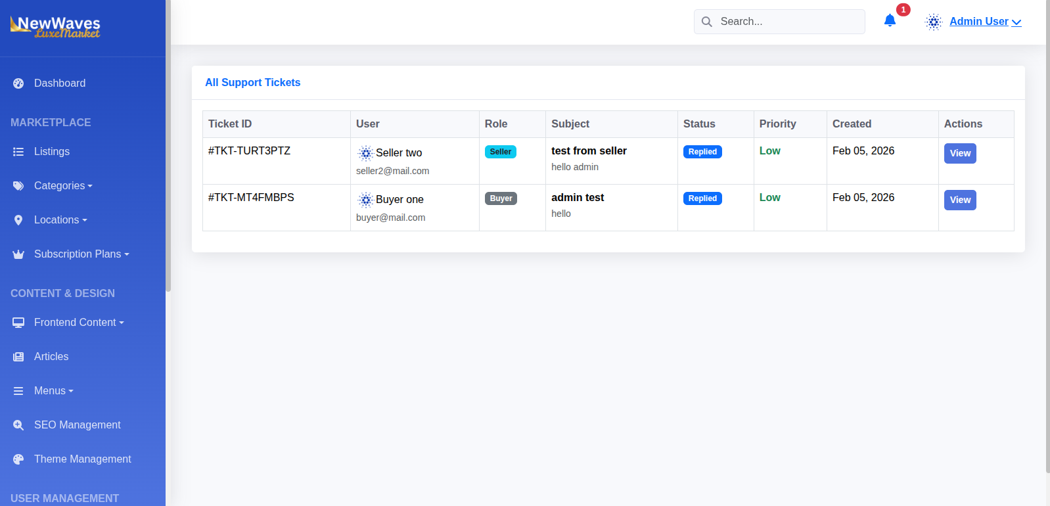This screenshot has height=506, width=1050.
Task: View the admin test ticket
Action: pos(960,200)
